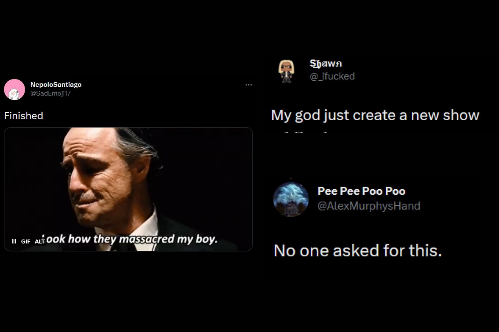Image resolution: width=499 pixels, height=332 pixels.
Task: Select the tweet text 'Finished'
Action: [24, 116]
